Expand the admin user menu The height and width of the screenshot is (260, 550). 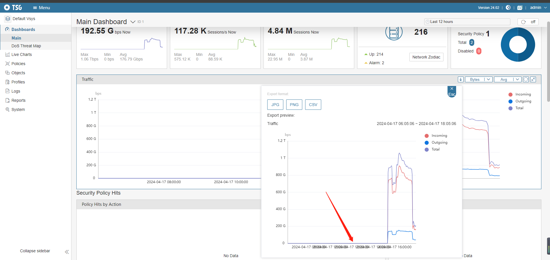538,8
